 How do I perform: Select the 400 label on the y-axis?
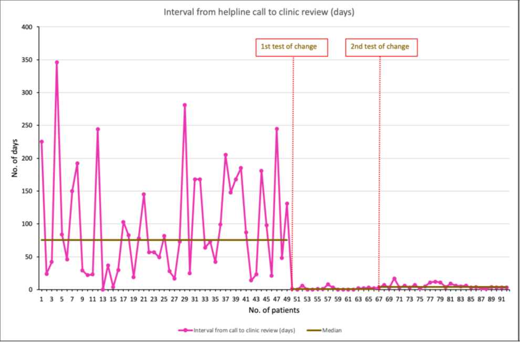click(x=27, y=27)
